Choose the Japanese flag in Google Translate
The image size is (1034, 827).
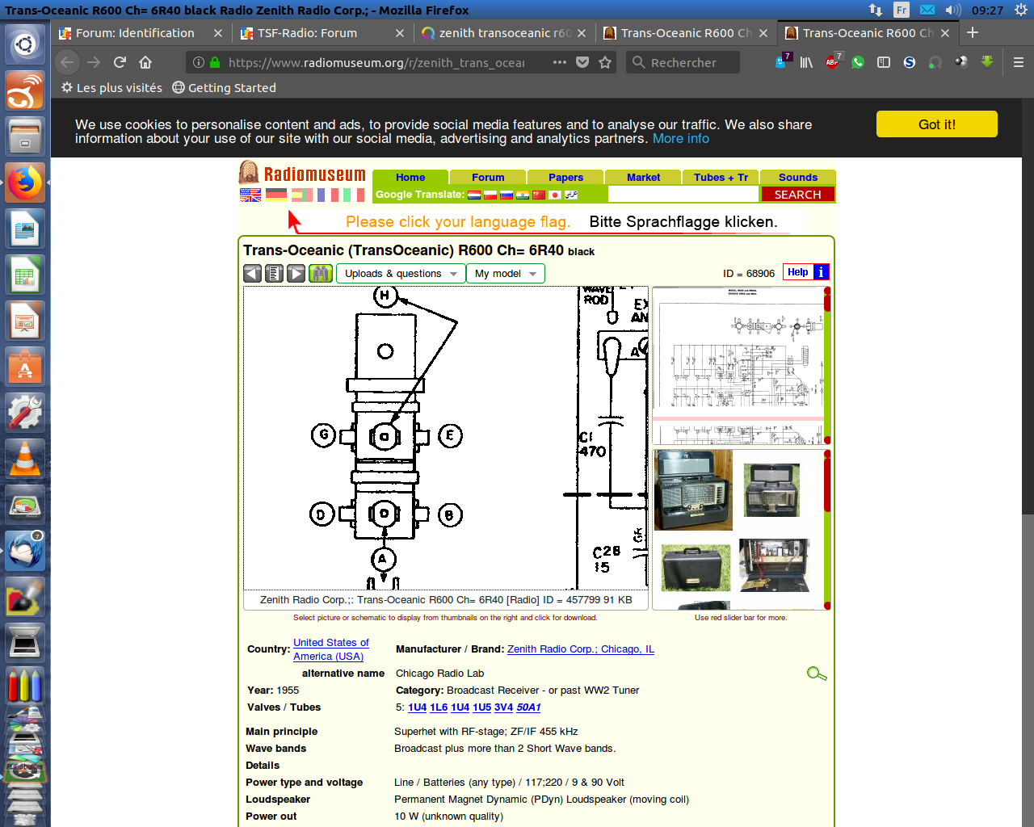555,195
